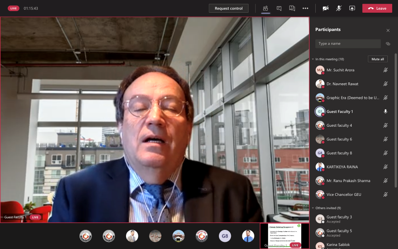Screen dimensions: 398x249
Task: Select Dr. Navneet Rawat in participants list
Action: pos(342,84)
